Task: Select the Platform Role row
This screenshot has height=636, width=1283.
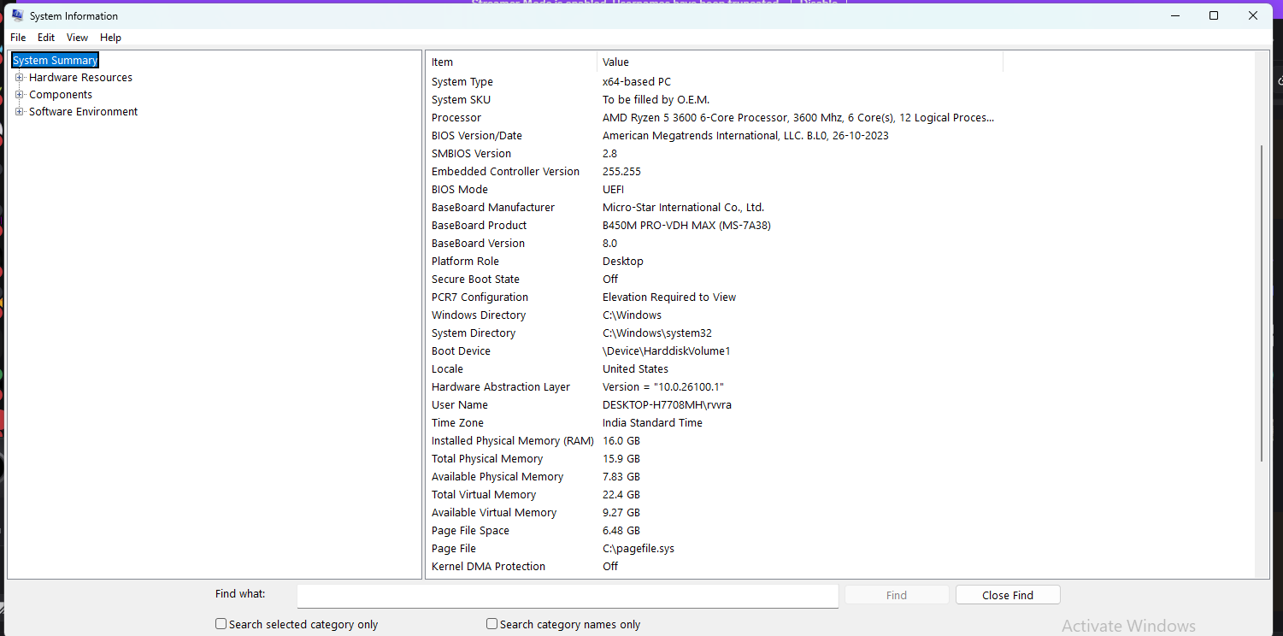Action: point(714,262)
